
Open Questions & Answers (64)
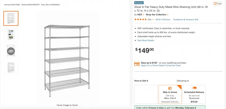(186, 19)
